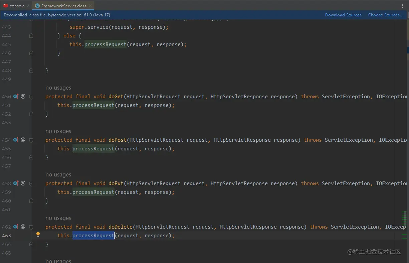409x263 pixels.
Task: Collapse the doPost method fold at line 454
Action: coord(31,140)
